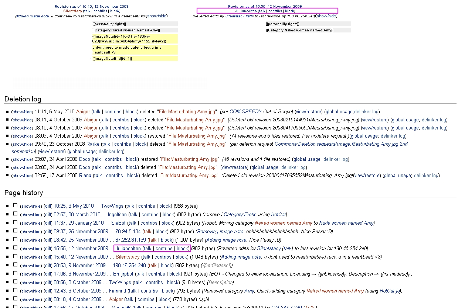Viewport: 458px width, 308px height.
Task: Open the Commons:Deletion requests link in Ra'ike's entry
Action: [341, 144]
